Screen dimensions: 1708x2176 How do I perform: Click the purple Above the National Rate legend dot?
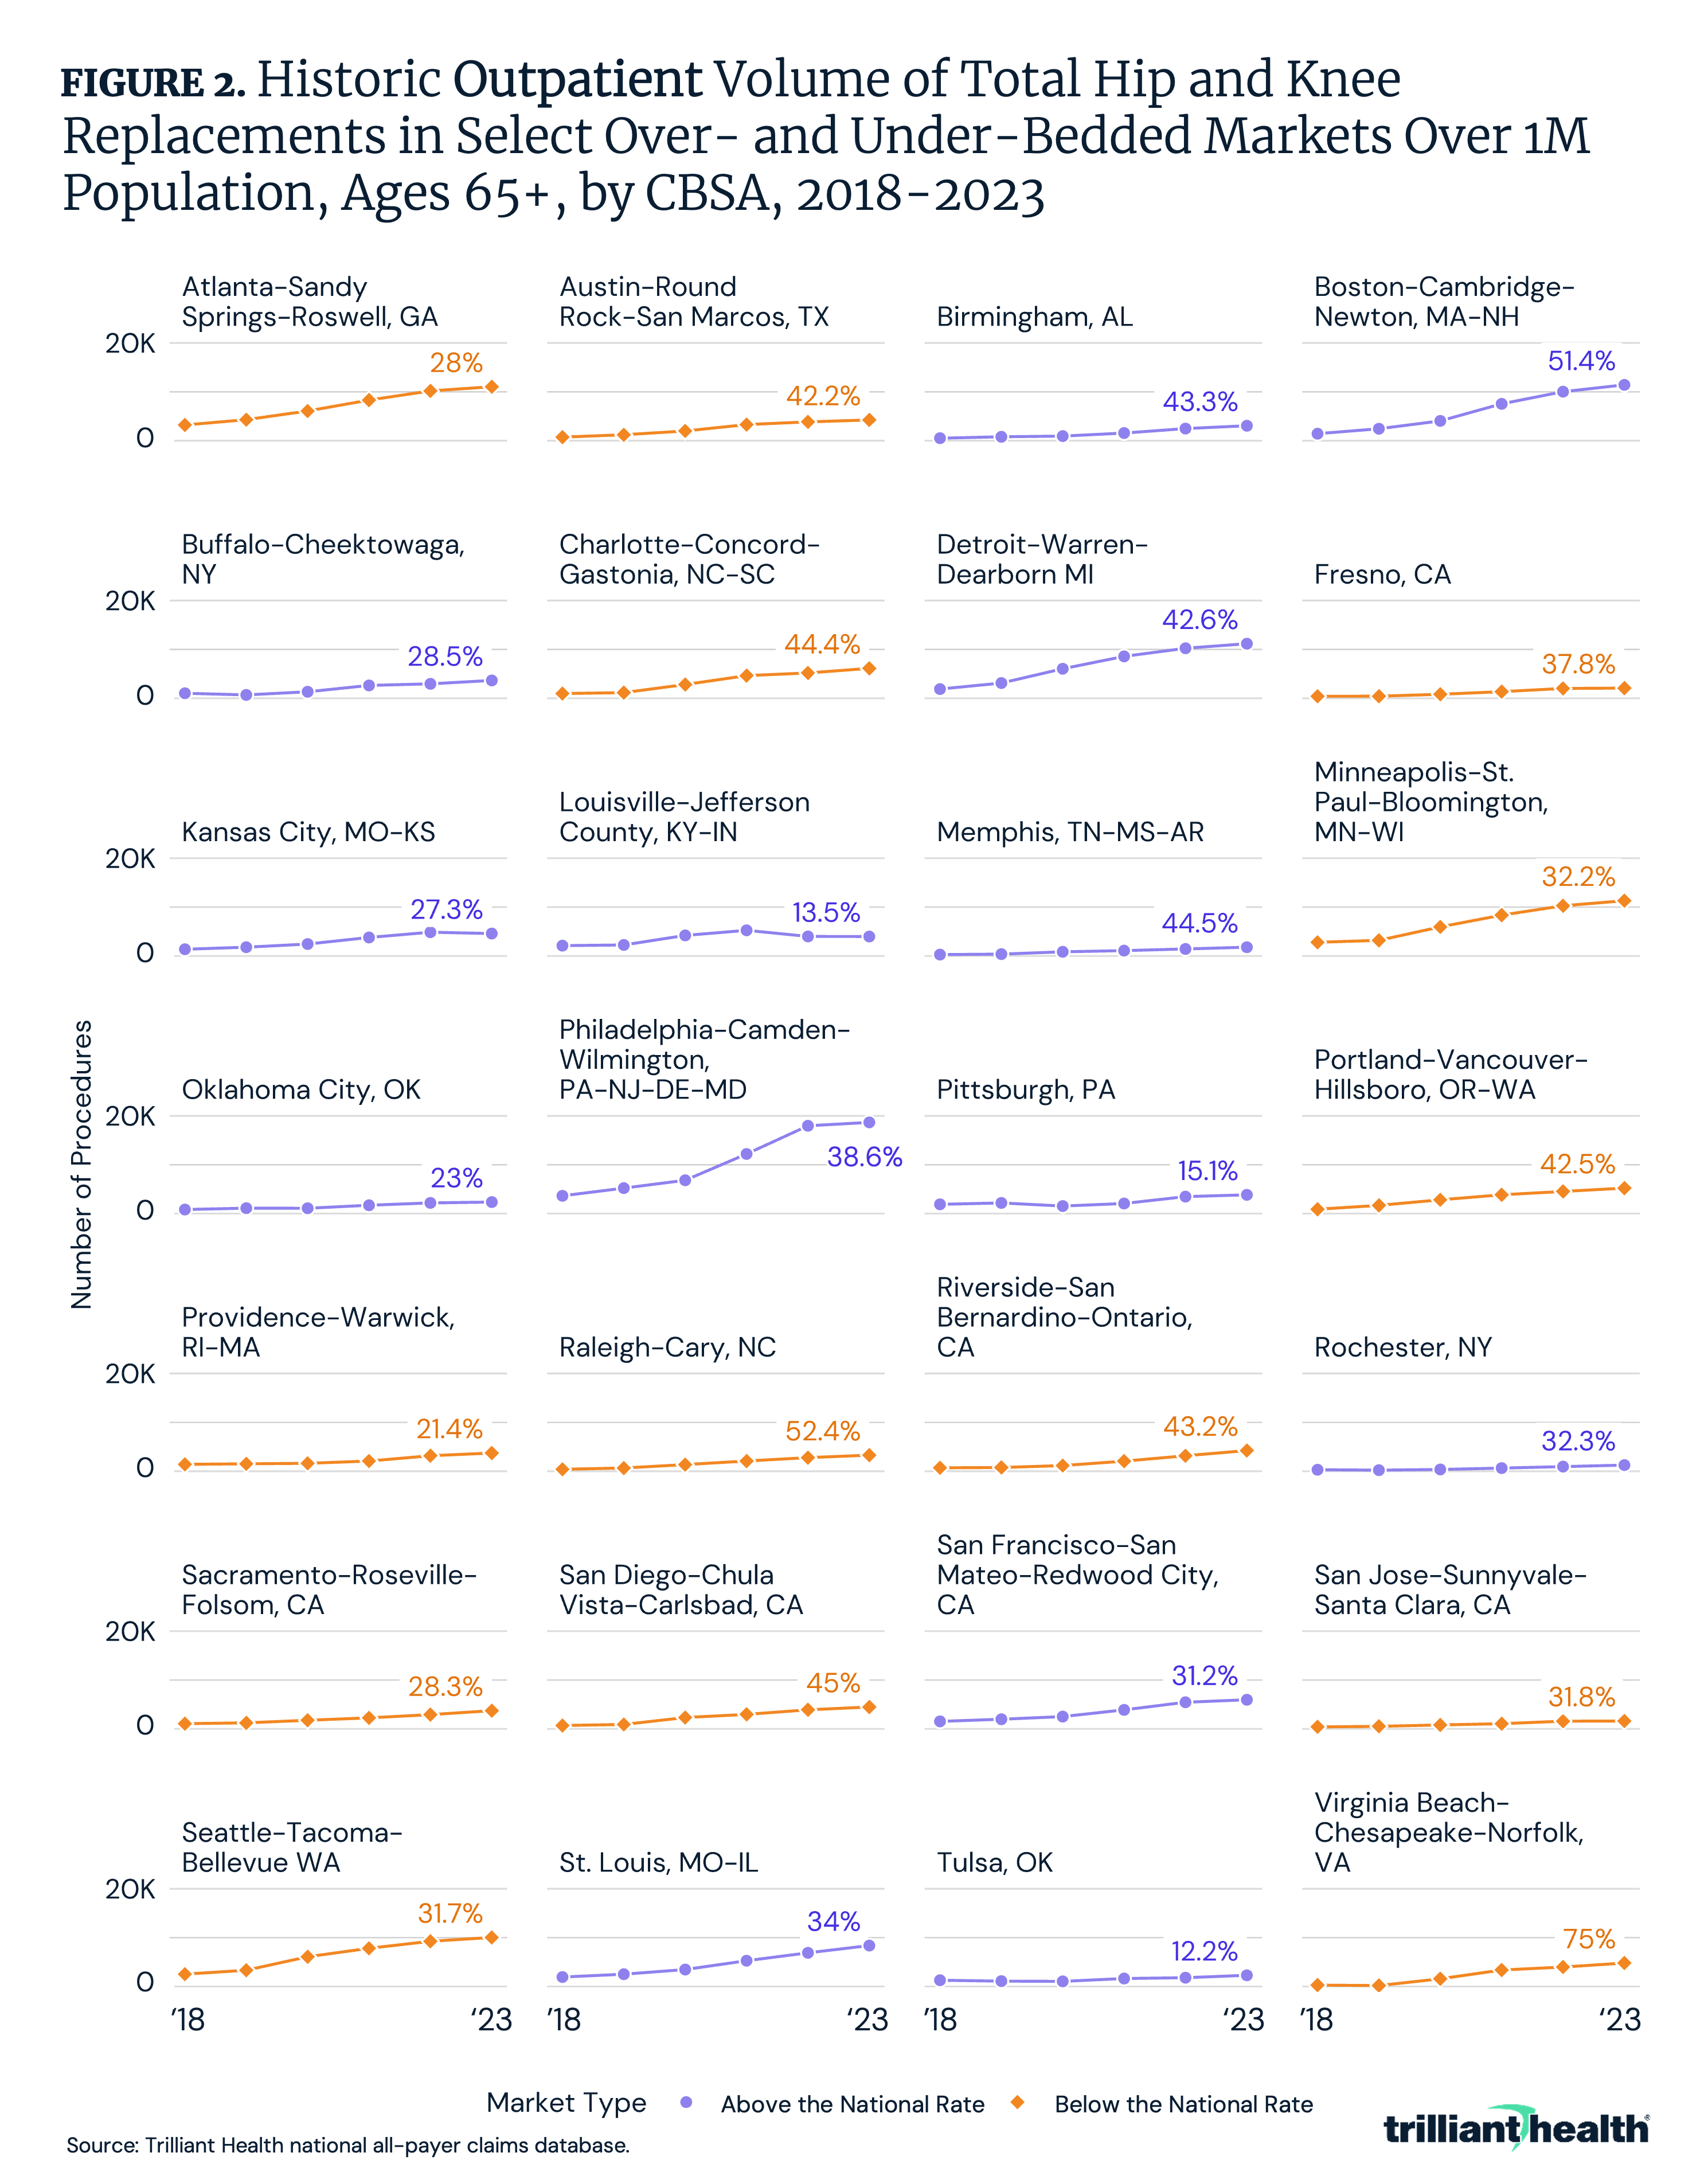click(686, 2102)
